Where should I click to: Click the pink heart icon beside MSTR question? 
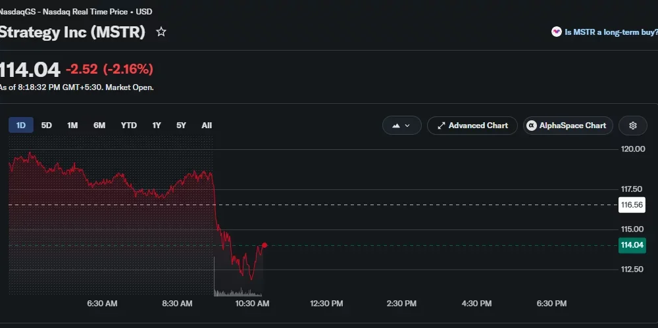[x=557, y=32]
